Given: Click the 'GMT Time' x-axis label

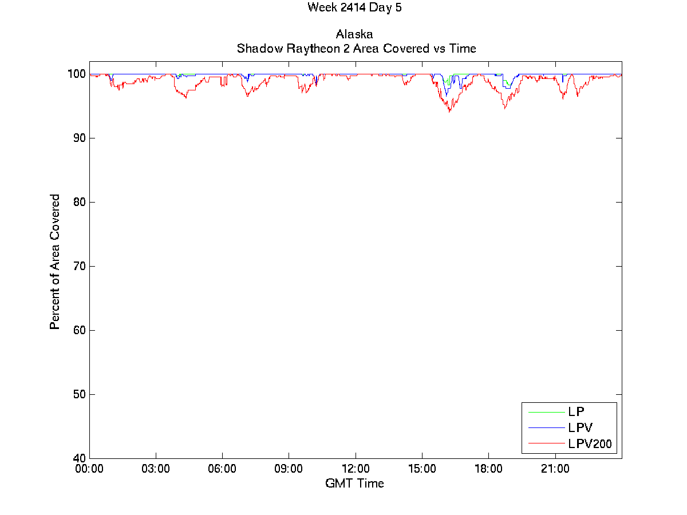Looking at the screenshot, I should (354, 484).
